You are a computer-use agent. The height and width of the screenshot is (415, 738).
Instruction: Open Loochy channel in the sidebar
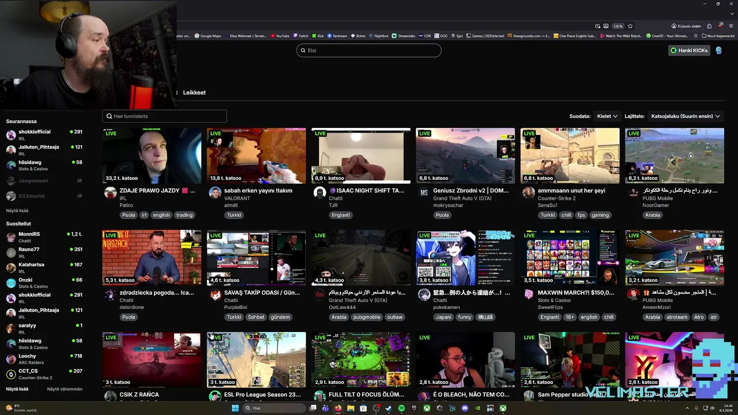(x=44, y=359)
